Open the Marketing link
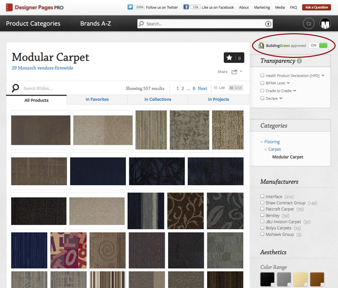Viewport: 338px width, 288px height. click(262, 7)
